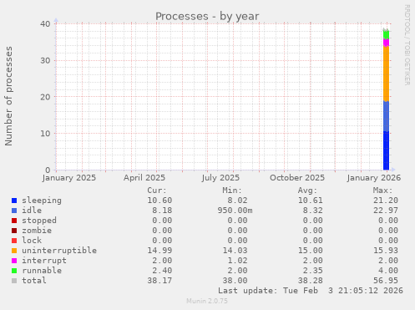Click the orange uninterruptible bar segment

click(386, 74)
